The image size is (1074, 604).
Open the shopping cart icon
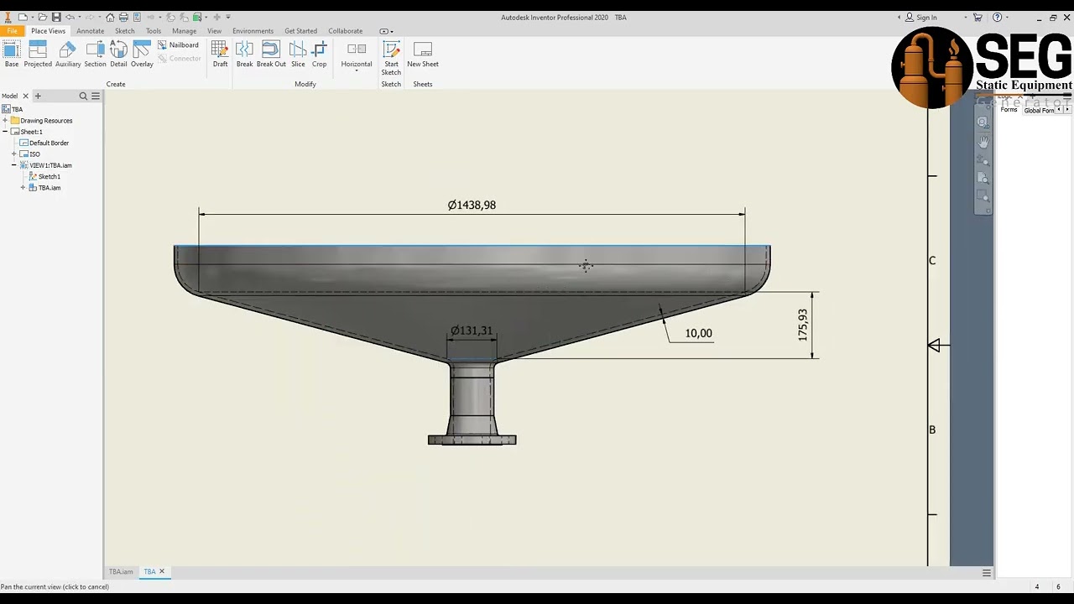[978, 17]
